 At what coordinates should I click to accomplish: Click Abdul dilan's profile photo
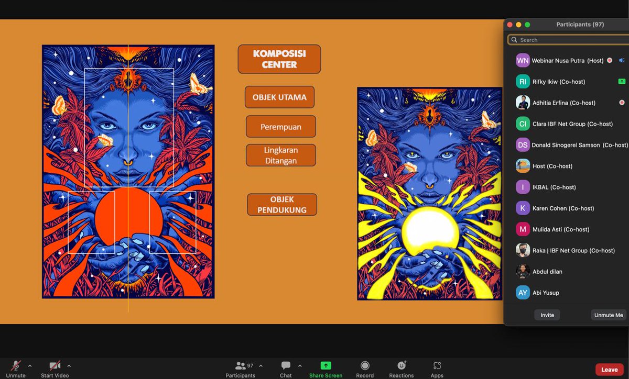[x=523, y=272]
